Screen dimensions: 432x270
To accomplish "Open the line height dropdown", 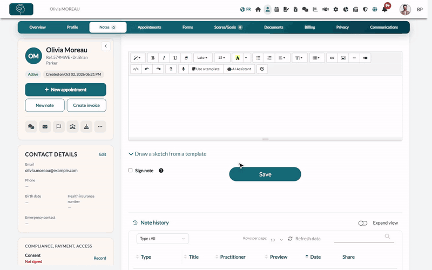I will pos(300,58).
